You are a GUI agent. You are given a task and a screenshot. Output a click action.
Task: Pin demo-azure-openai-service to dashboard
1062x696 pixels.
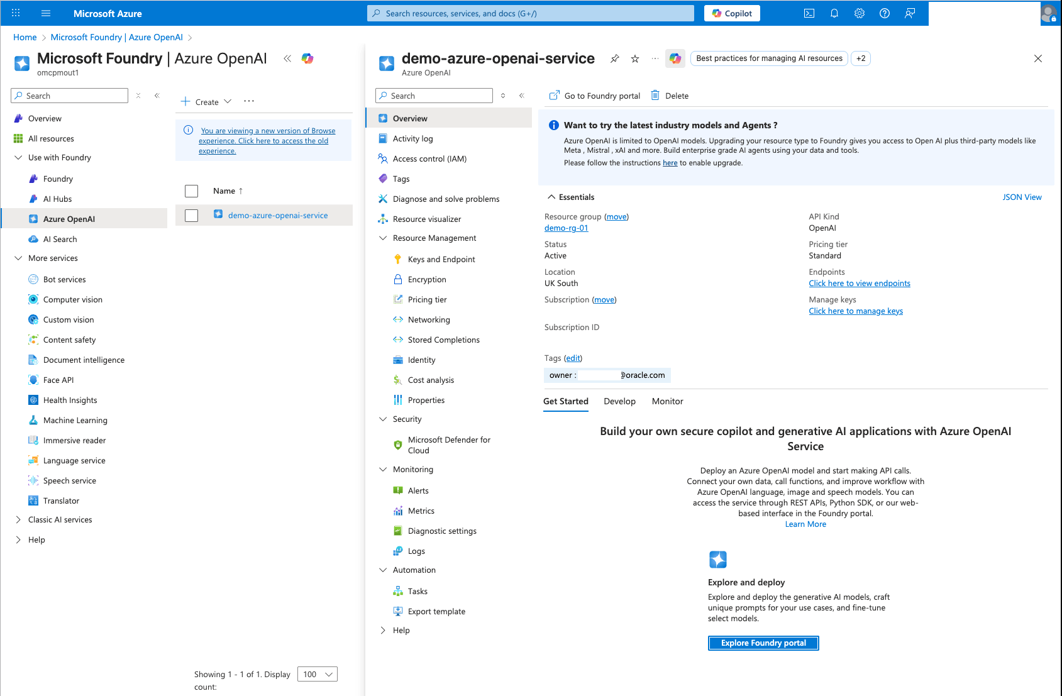tap(615, 58)
